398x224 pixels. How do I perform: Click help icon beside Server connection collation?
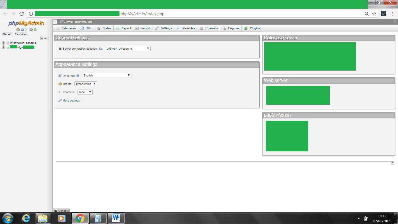pos(100,49)
